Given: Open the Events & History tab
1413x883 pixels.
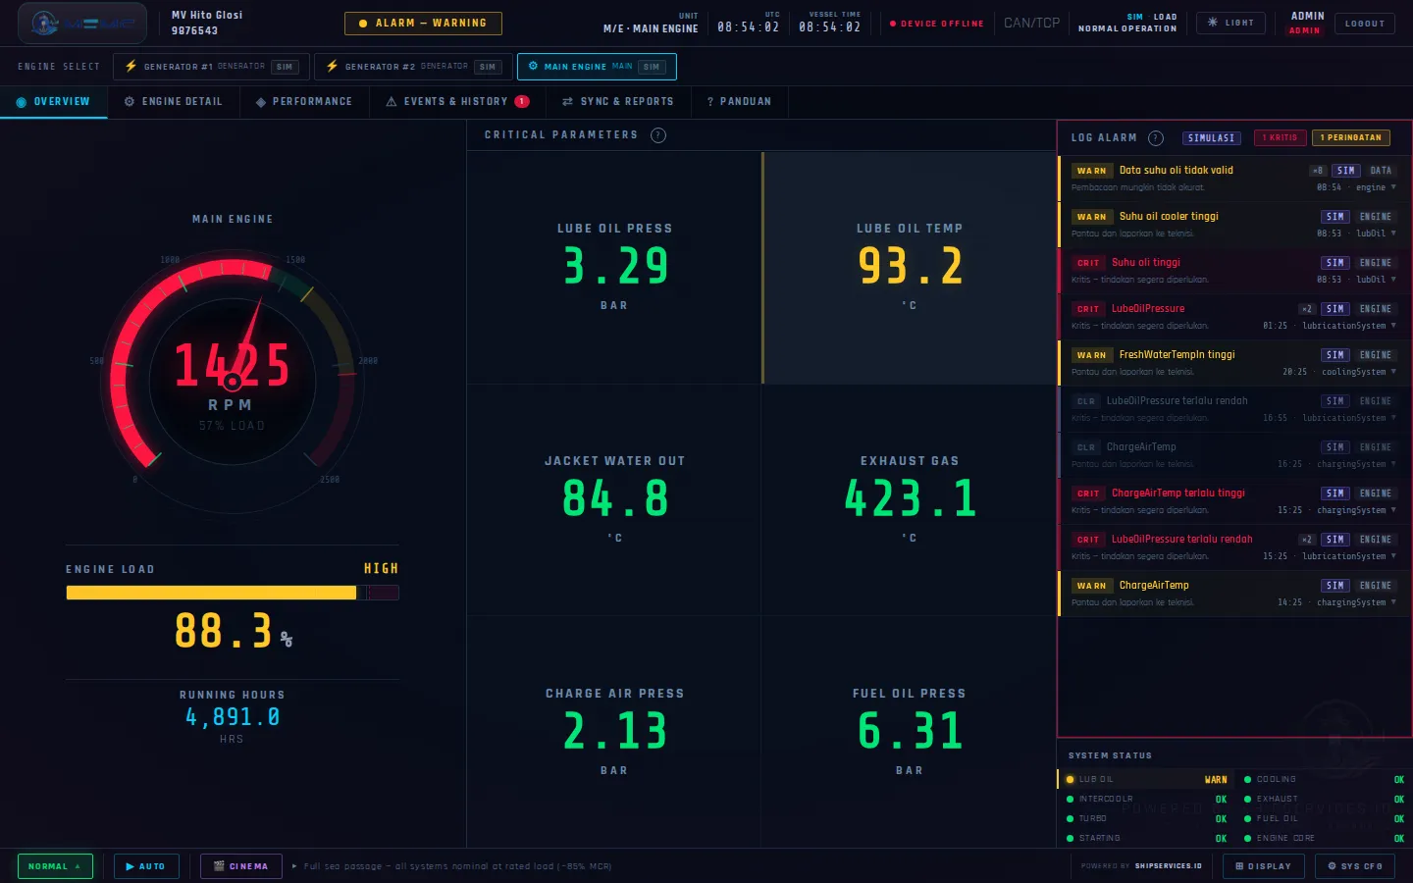Looking at the screenshot, I should coord(457,102).
